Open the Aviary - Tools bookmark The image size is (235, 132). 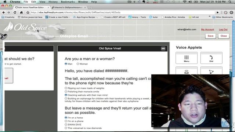137,17
